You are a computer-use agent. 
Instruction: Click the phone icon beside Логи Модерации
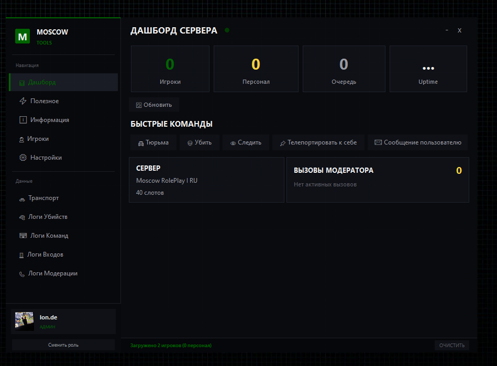click(22, 274)
